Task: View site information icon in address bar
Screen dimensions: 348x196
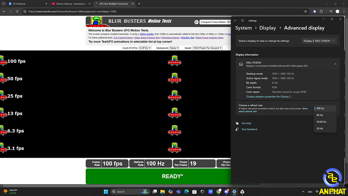Action: (x=25, y=11)
